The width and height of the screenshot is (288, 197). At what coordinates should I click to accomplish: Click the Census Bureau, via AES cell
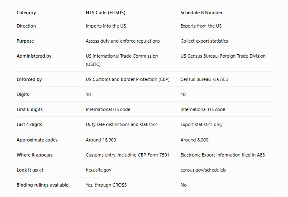point(204,79)
